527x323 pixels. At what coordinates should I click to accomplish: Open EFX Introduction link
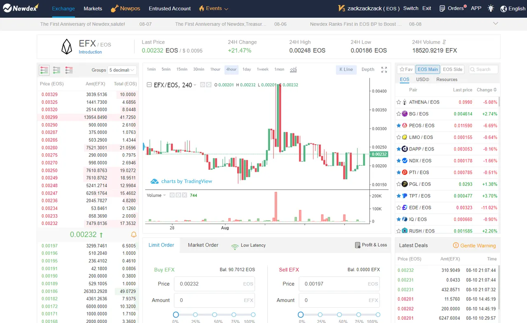point(90,52)
